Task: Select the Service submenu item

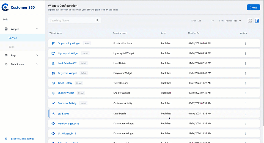Action: 23,38
